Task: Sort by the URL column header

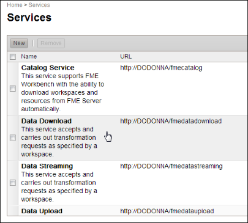Action: click(126, 56)
